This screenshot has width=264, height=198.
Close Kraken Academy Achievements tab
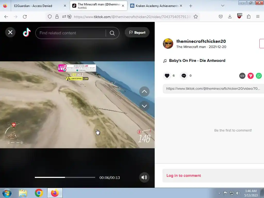[181, 6]
